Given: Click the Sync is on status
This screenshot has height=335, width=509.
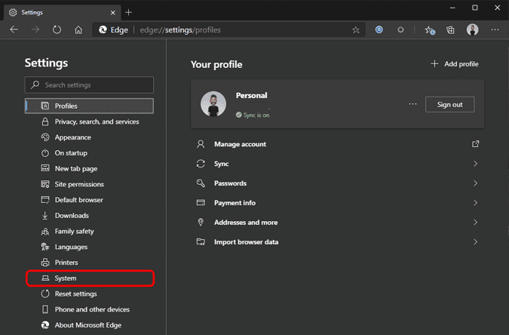Looking at the screenshot, I should point(253,115).
